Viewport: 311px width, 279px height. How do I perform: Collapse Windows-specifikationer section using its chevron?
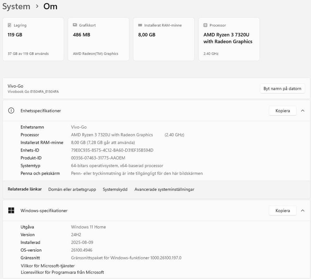pos(303,211)
